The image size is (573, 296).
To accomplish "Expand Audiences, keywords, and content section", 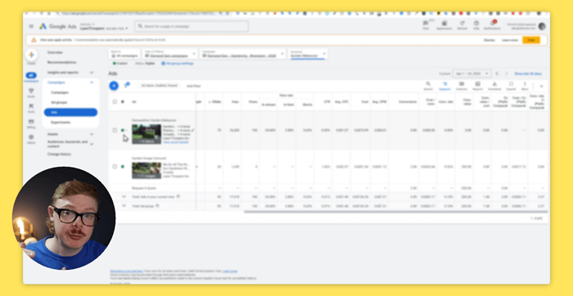I will tap(92, 144).
